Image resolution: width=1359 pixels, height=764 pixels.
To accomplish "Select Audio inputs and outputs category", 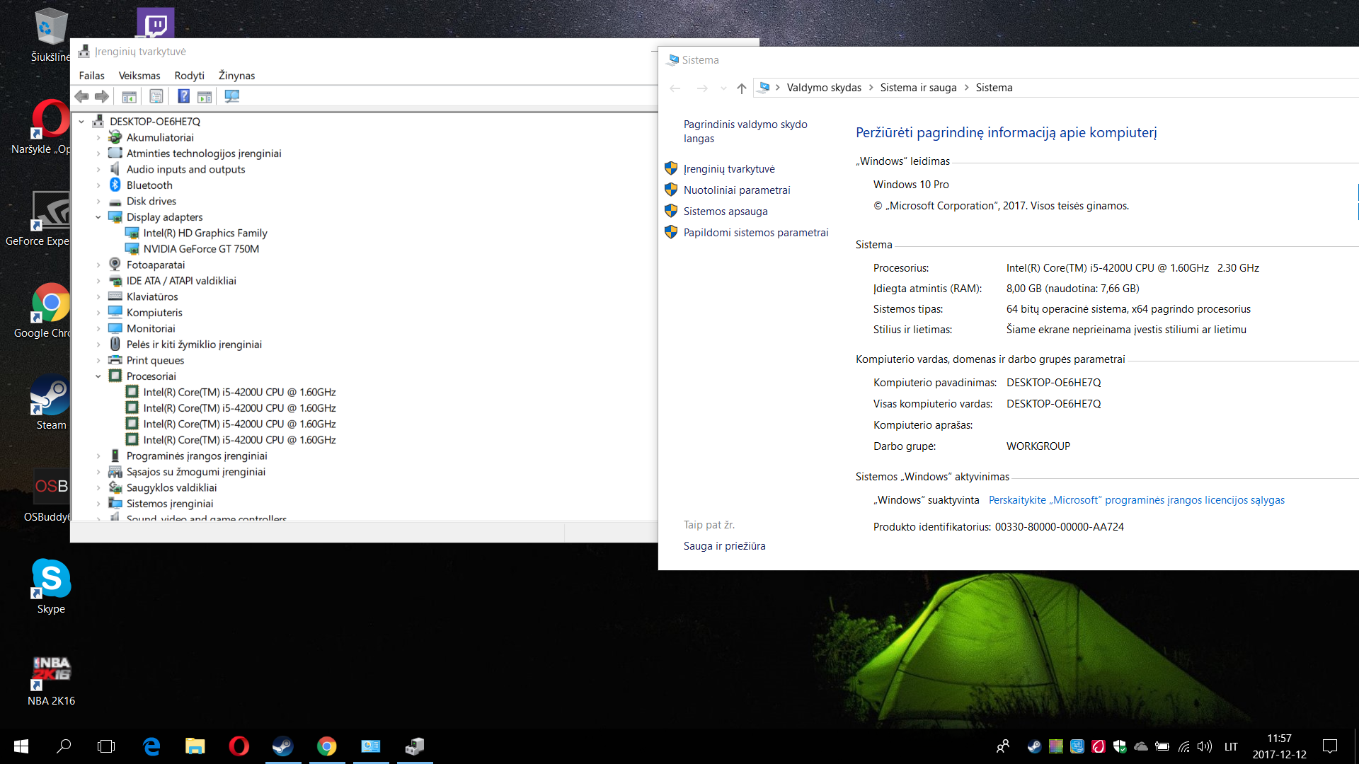I will [185, 169].
